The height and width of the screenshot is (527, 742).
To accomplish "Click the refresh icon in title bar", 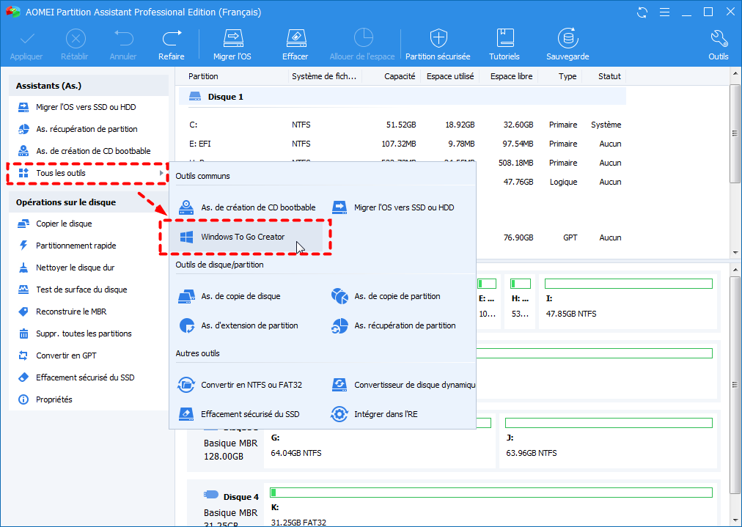I will pyautogui.click(x=643, y=12).
